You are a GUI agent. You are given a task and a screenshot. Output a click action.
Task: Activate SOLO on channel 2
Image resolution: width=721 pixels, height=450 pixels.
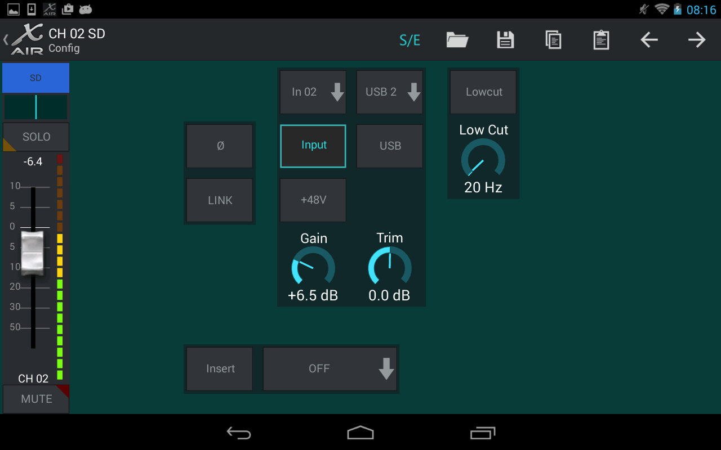35,137
